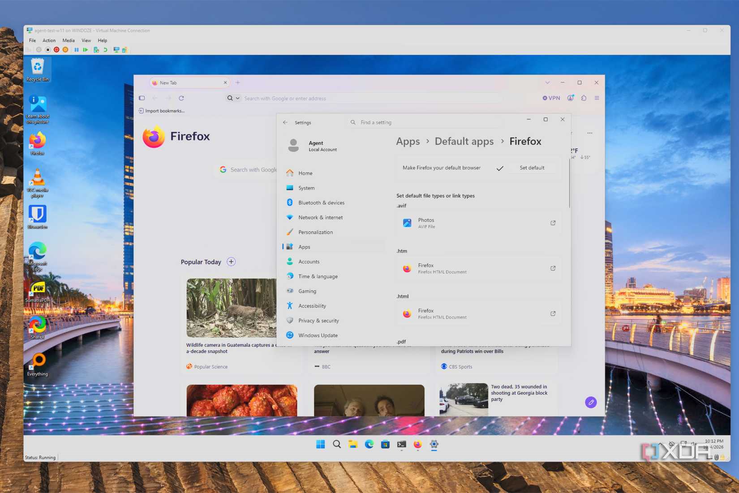Open the View menu in VM Connection
The width and height of the screenshot is (739, 493).
click(86, 40)
